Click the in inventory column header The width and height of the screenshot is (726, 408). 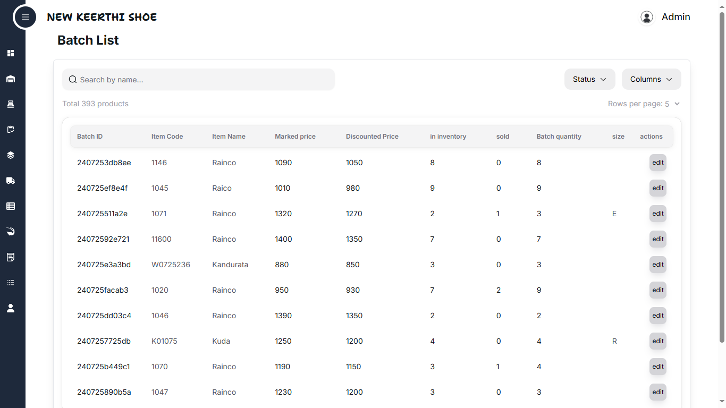coord(448,137)
